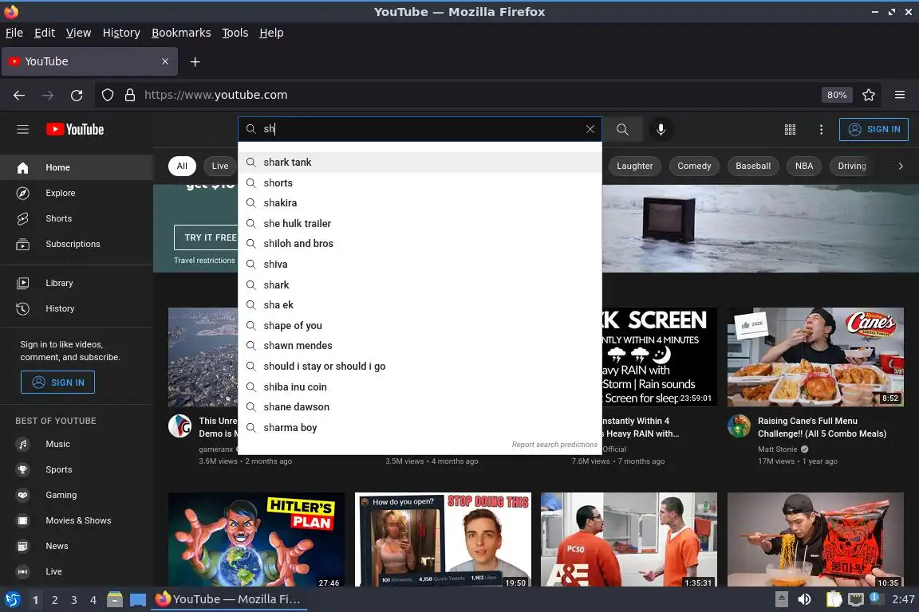Choose the 'shape of you' suggestion
The height and width of the screenshot is (612, 919).
[420, 325]
